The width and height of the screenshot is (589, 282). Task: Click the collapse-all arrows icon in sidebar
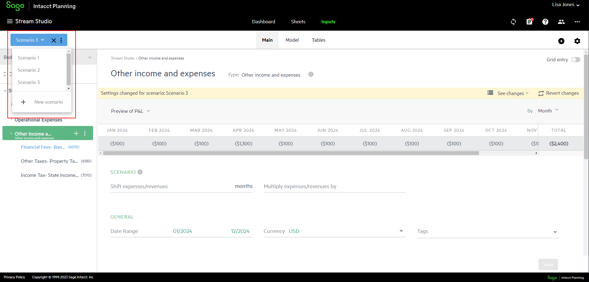[x=5, y=74]
